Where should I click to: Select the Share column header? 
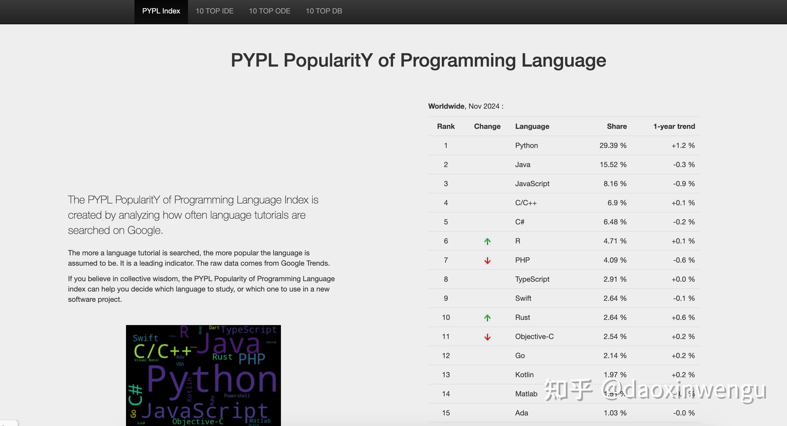(617, 126)
